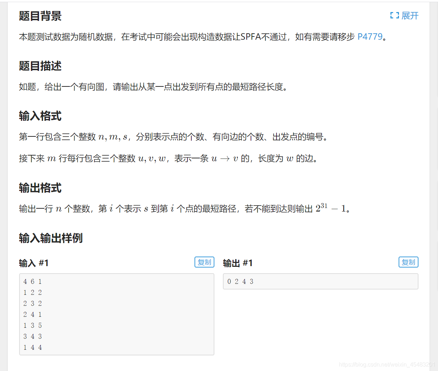Click the 输入 #1 label
Viewport: 438px width, 371px height.
34,263
